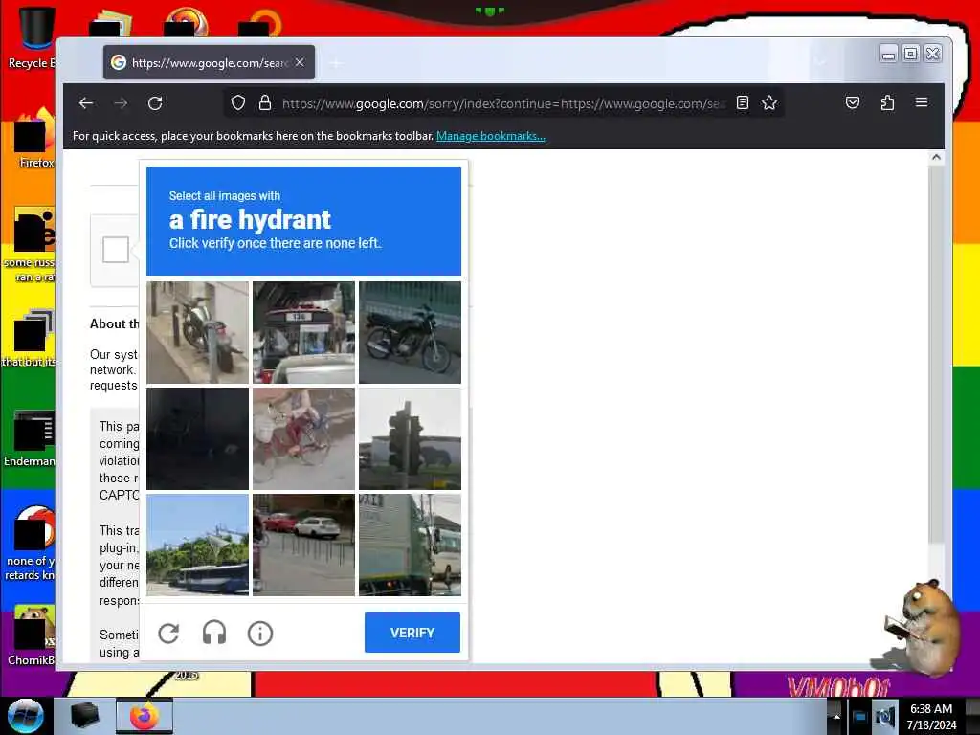Select the parked black motorcycle tile
The width and height of the screenshot is (980, 735).
coord(410,332)
